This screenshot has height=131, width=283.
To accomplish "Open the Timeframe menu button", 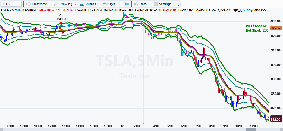I will (37, 4).
